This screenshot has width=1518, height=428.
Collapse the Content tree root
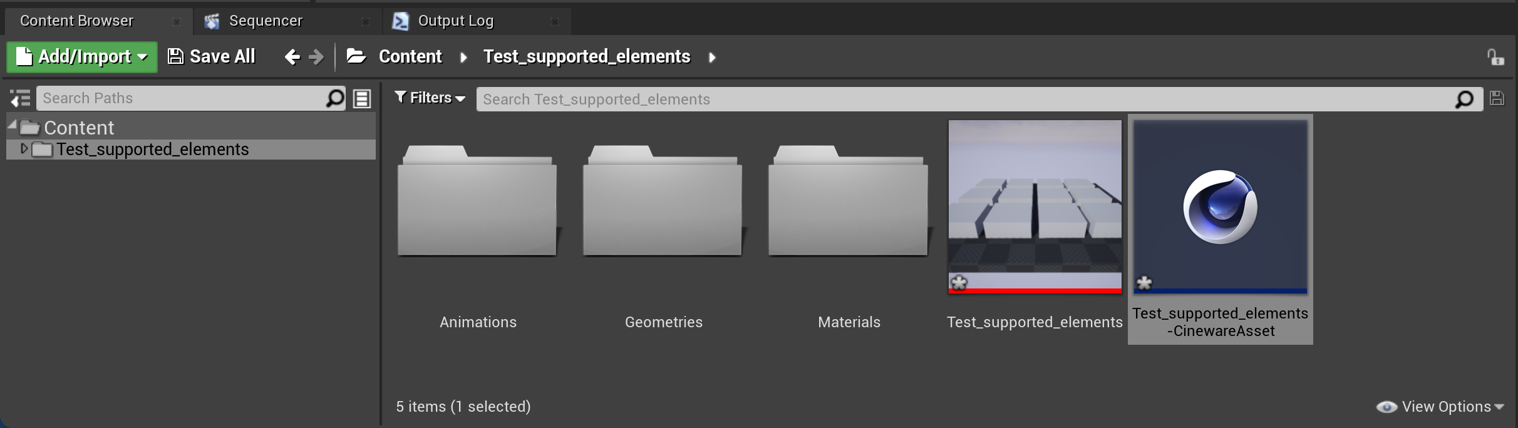pyautogui.click(x=13, y=125)
